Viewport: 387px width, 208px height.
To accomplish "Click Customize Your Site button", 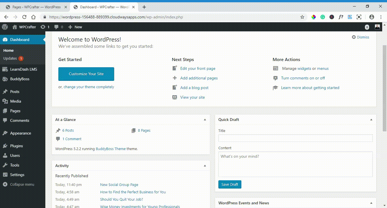I will click(86, 74).
